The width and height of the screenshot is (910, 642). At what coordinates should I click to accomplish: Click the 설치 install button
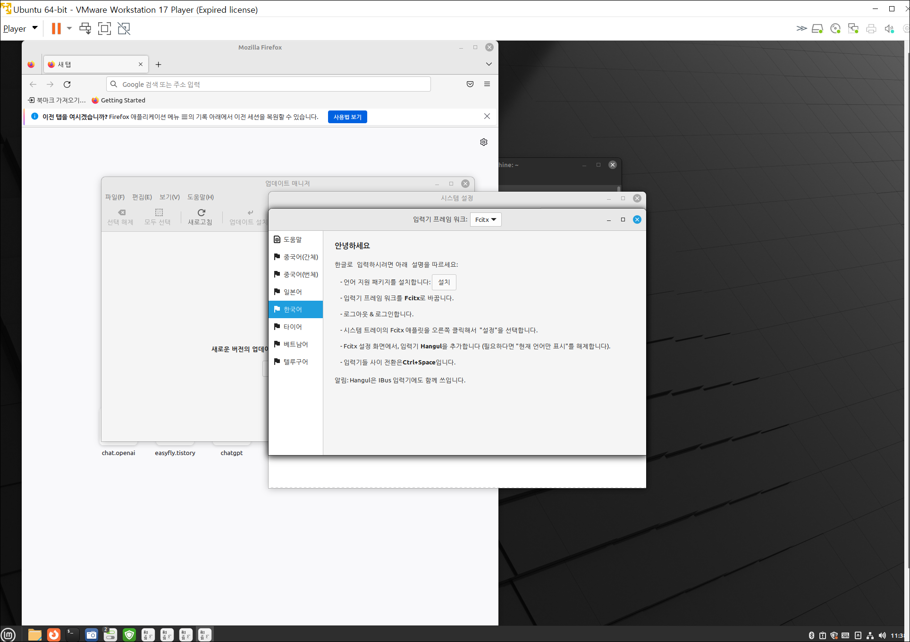pyautogui.click(x=444, y=282)
